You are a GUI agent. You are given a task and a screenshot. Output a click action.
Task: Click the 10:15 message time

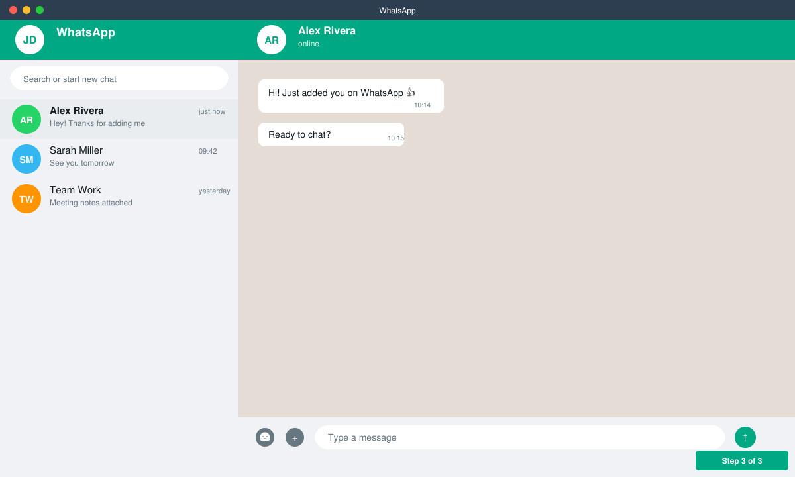396,138
